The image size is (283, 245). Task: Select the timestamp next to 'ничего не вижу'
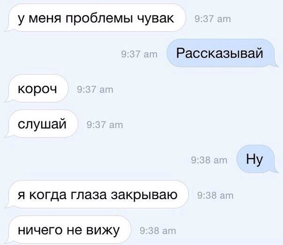[x=158, y=231]
